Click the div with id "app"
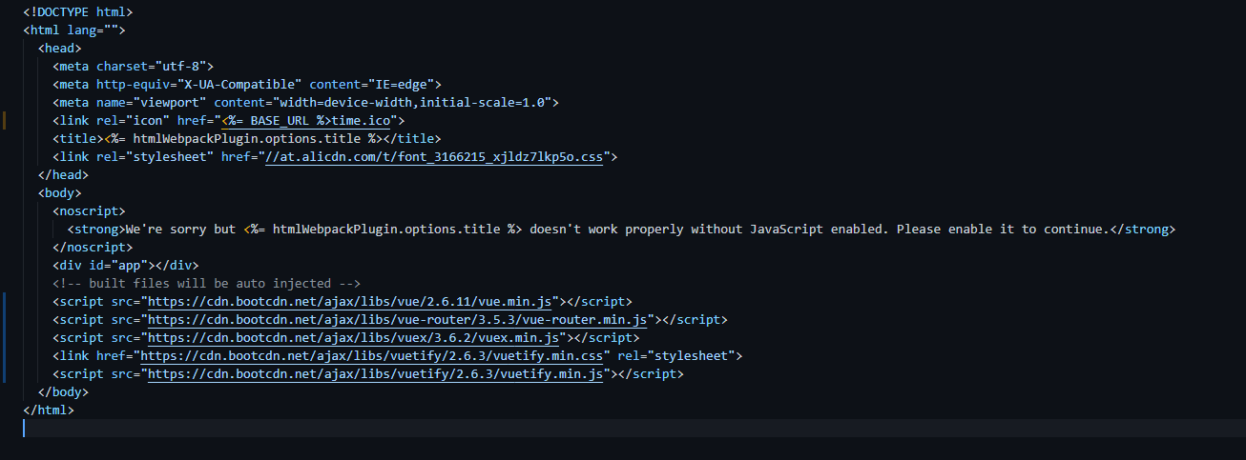 [x=125, y=266]
